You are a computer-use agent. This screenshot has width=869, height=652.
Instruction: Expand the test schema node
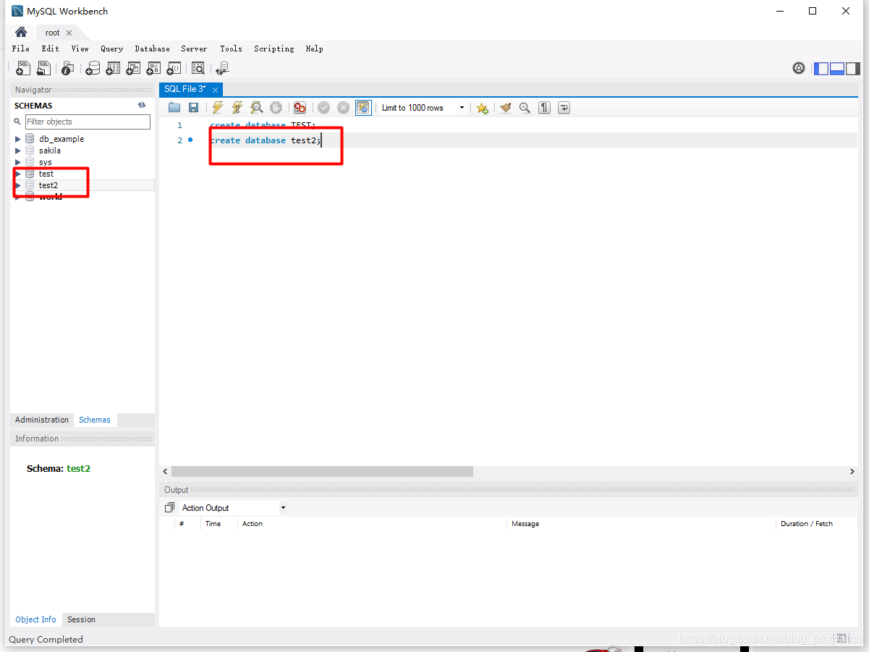click(x=18, y=174)
